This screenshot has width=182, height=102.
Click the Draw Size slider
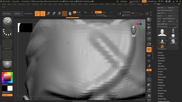tap(133, 15)
